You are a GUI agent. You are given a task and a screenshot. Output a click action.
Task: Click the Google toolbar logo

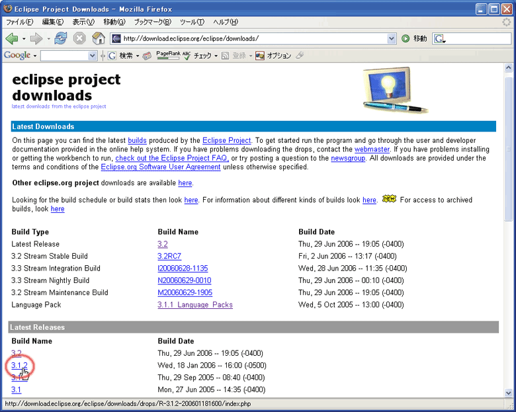pos(17,56)
